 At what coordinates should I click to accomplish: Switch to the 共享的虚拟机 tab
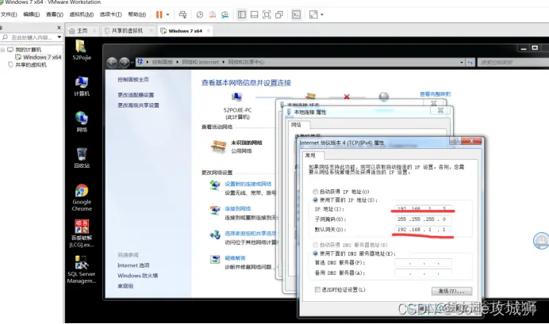pyautogui.click(x=127, y=31)
